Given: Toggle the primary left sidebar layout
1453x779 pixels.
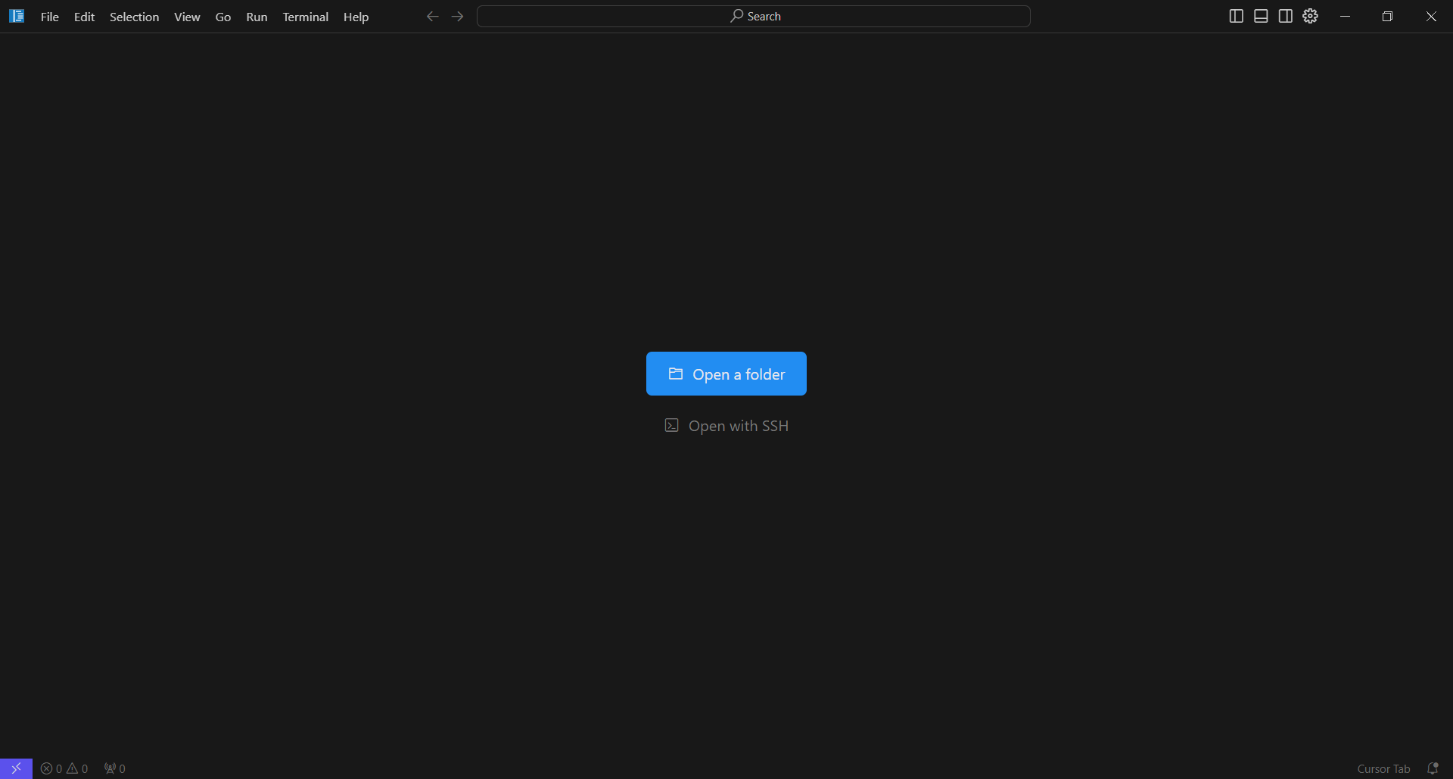Looking at the screenshot, I should pos(1237,16).
